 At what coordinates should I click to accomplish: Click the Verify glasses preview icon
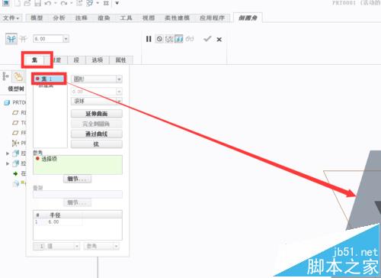click(190, 39)
